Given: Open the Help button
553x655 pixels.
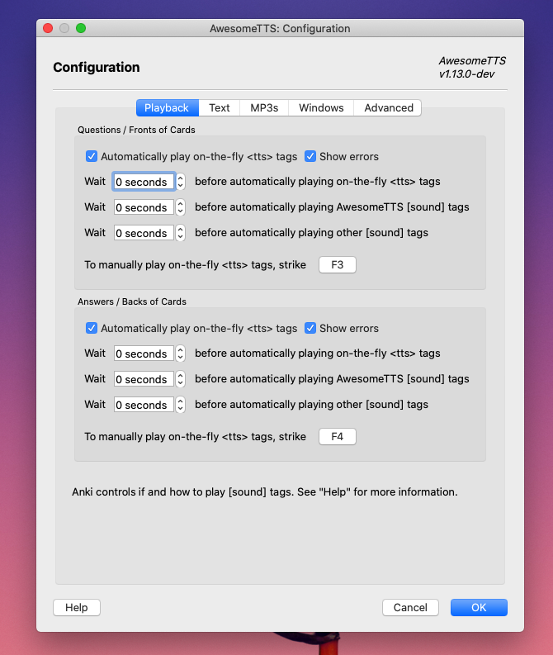Looking at the screenshot, I should point(77,607).
